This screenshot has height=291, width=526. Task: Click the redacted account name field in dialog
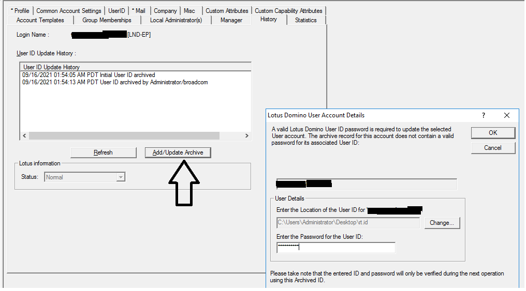pyautogui.click(x=367, y=184)
